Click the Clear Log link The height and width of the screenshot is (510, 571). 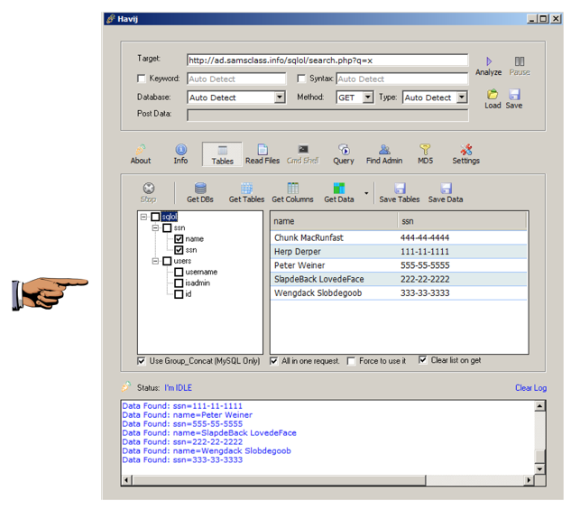(x=530, y=388)
